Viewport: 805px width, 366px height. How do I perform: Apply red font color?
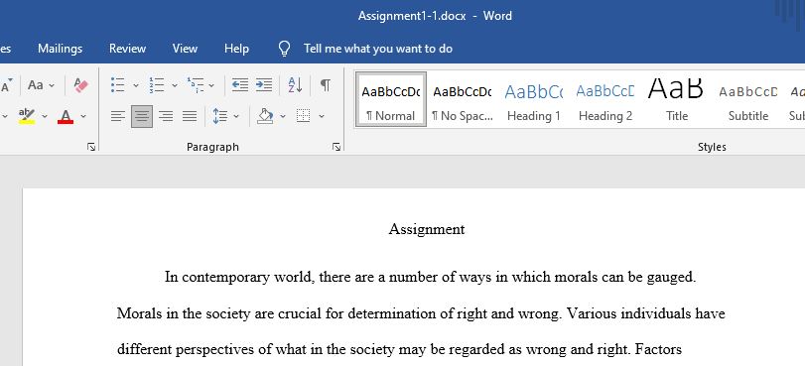point(66,116)
